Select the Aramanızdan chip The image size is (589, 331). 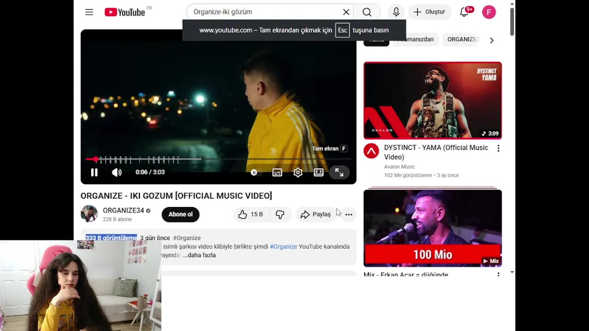click(x=416, y=40)
